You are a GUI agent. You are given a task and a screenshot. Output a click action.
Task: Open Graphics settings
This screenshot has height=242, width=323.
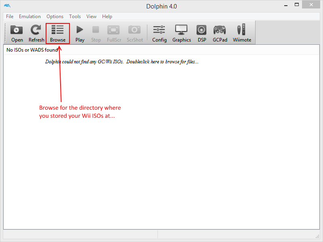click(x=181, y=33)
